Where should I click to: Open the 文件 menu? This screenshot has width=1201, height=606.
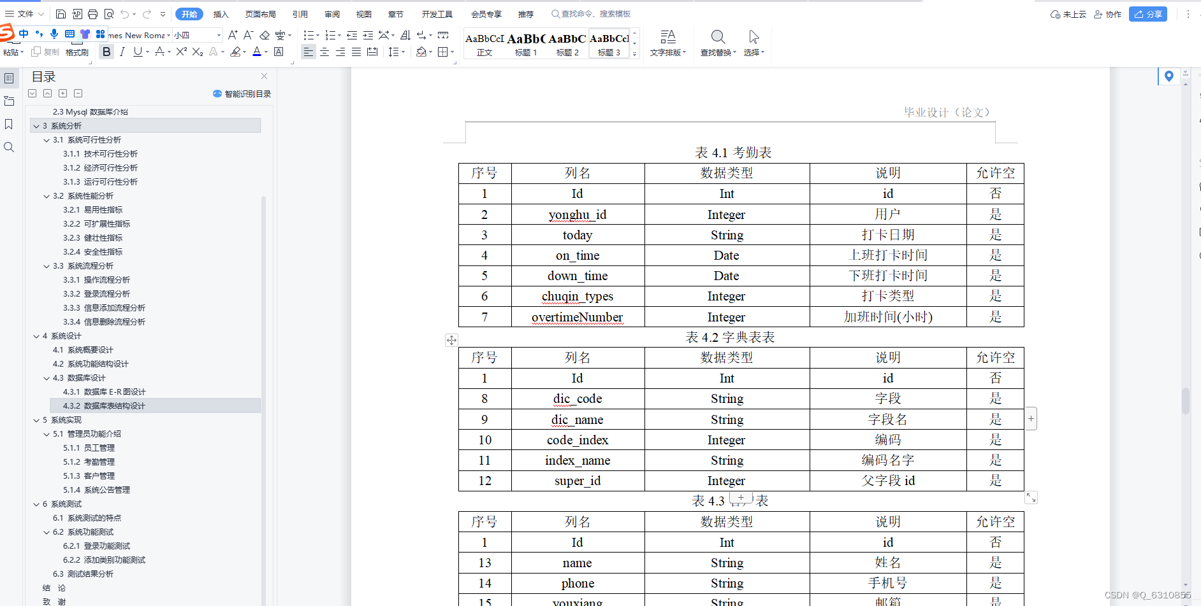(25, 14)
